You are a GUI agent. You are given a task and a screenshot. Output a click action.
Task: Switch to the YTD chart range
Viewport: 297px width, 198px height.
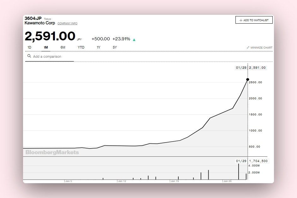81,47
